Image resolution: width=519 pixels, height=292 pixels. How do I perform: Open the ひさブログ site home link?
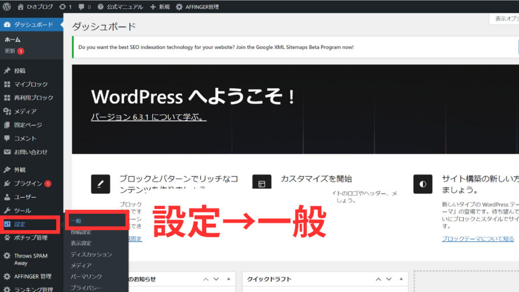click(35, 7)
